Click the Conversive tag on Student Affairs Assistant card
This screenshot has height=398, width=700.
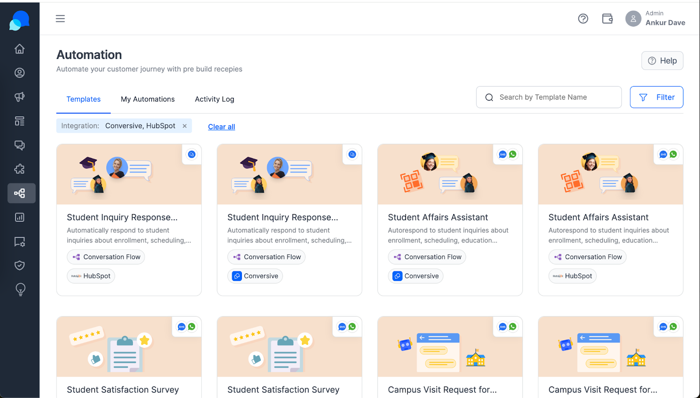click(416, 276)
